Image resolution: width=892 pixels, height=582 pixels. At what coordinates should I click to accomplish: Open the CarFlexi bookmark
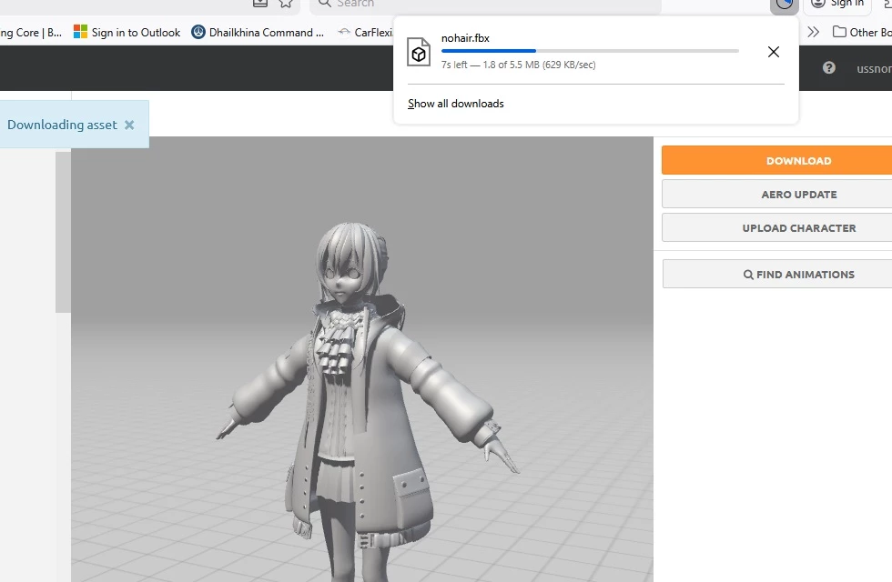365,33
